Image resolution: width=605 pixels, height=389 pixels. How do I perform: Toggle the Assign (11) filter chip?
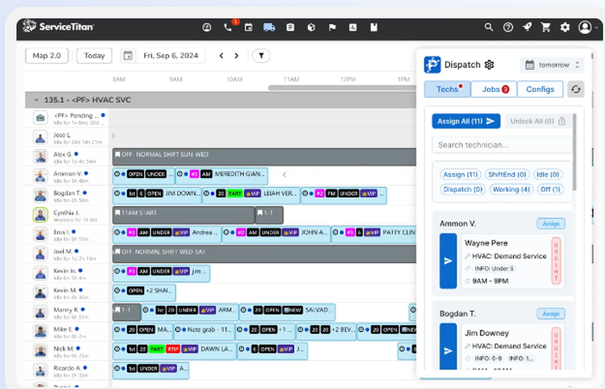point(460,174)
